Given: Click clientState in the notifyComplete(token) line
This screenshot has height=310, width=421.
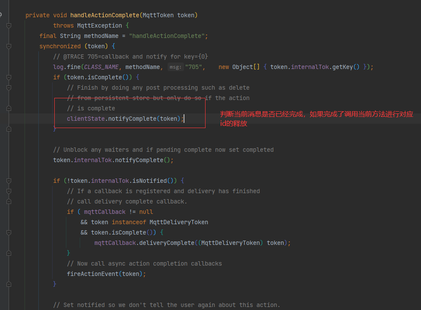Looking at the screenshot, I should pos(86,119).
